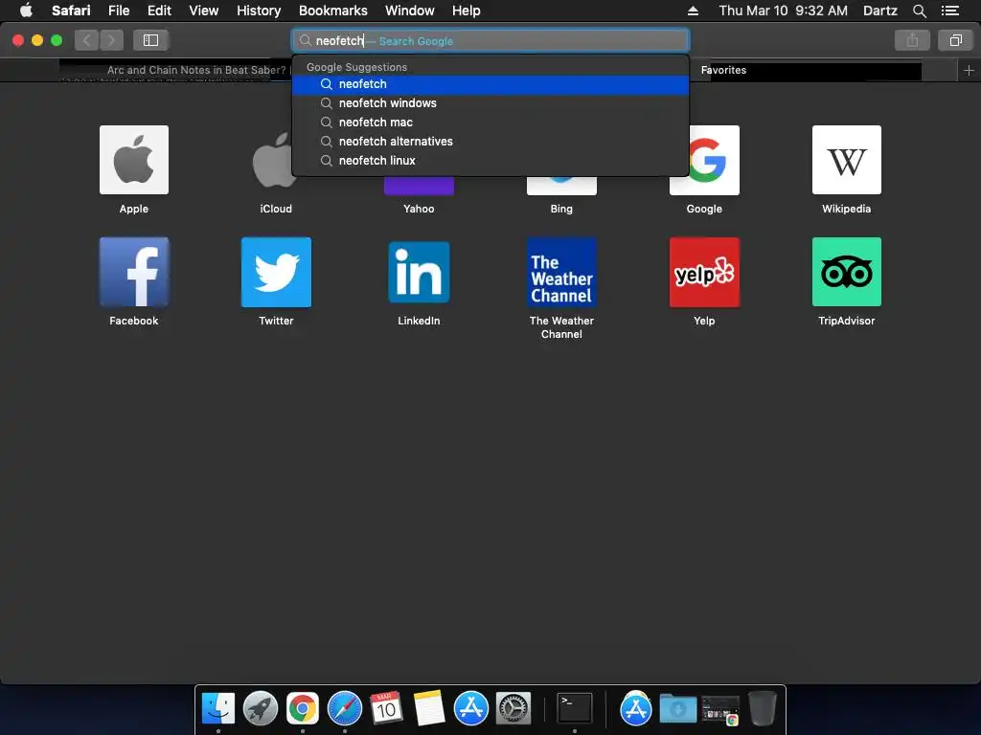This screenshot has height=735, width=981.
Task: Open Launchpad rocket in the Dock
Action: coord(261,708)
